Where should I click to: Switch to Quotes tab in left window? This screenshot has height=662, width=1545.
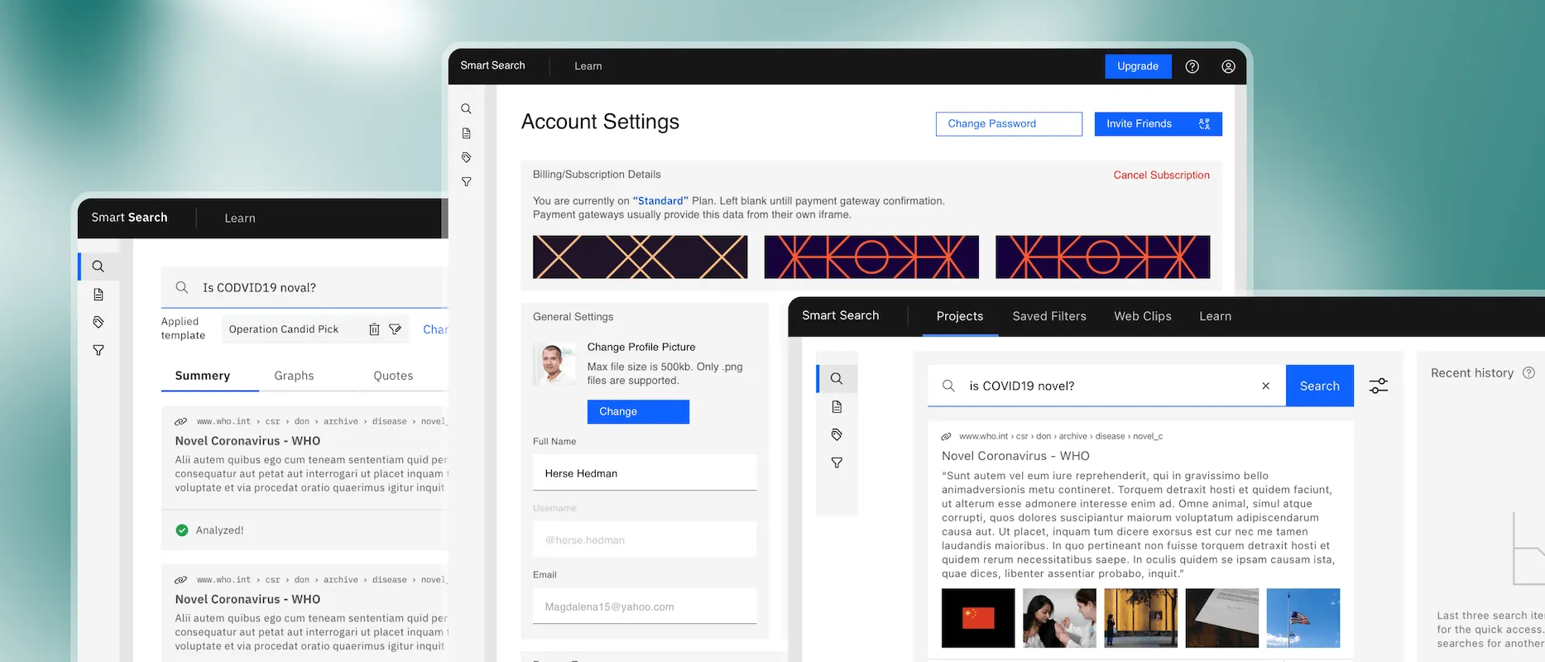[393, 376]
